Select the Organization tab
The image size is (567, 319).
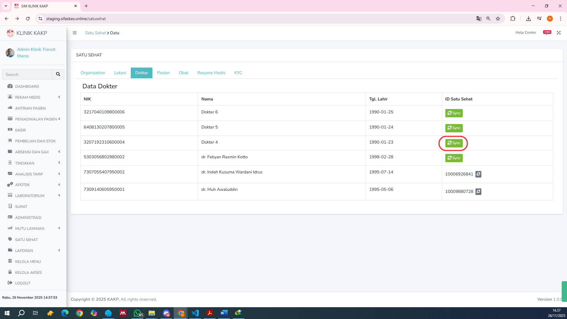(x=93, y=73)
